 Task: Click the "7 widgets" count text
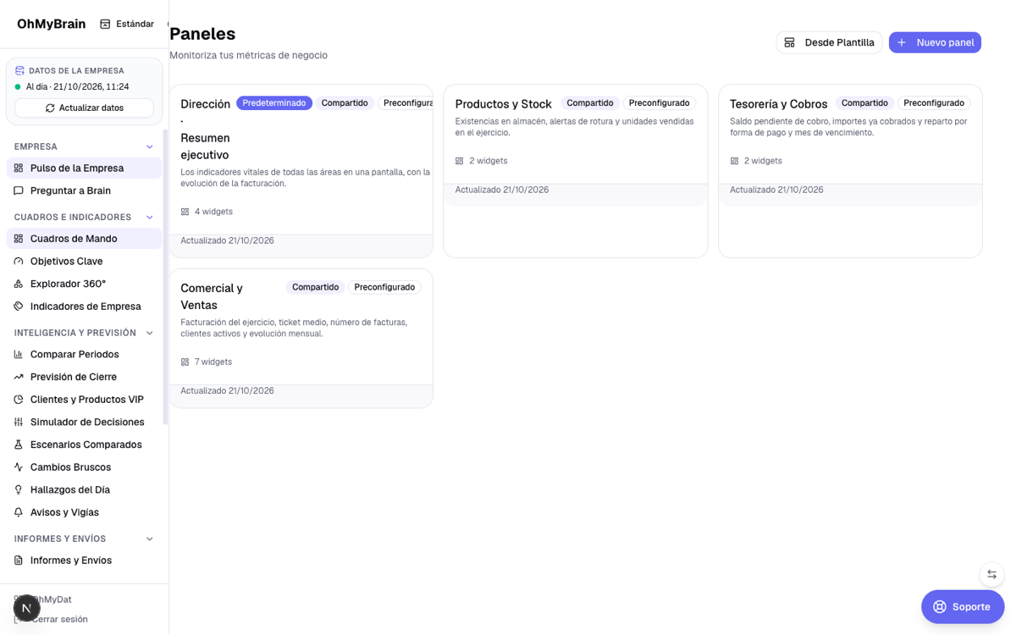[213, 362]
